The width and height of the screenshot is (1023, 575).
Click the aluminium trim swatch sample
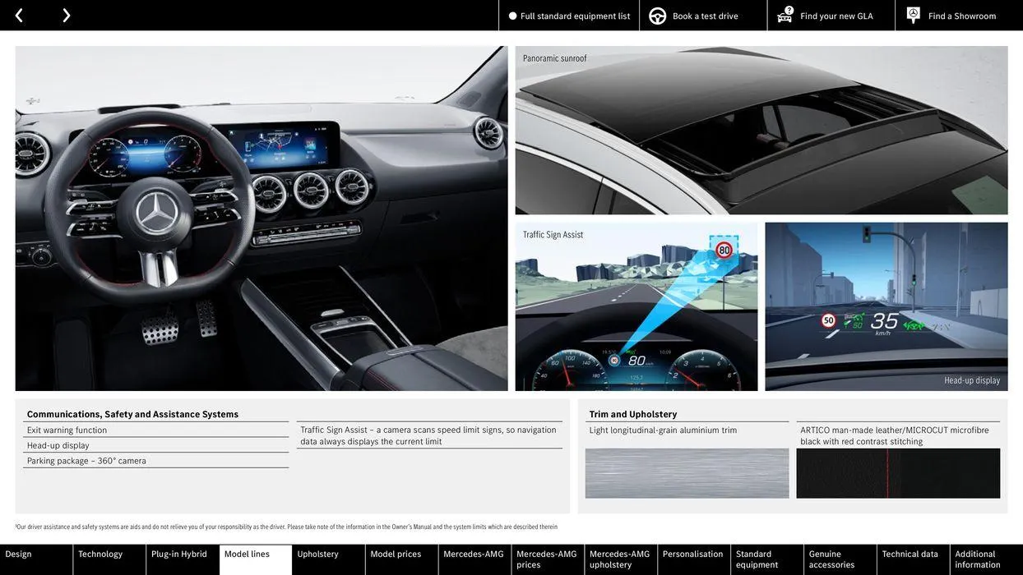(687, 474)
